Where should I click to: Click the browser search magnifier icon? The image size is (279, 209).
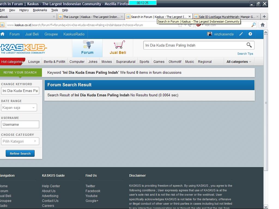(x=254, y=25)
